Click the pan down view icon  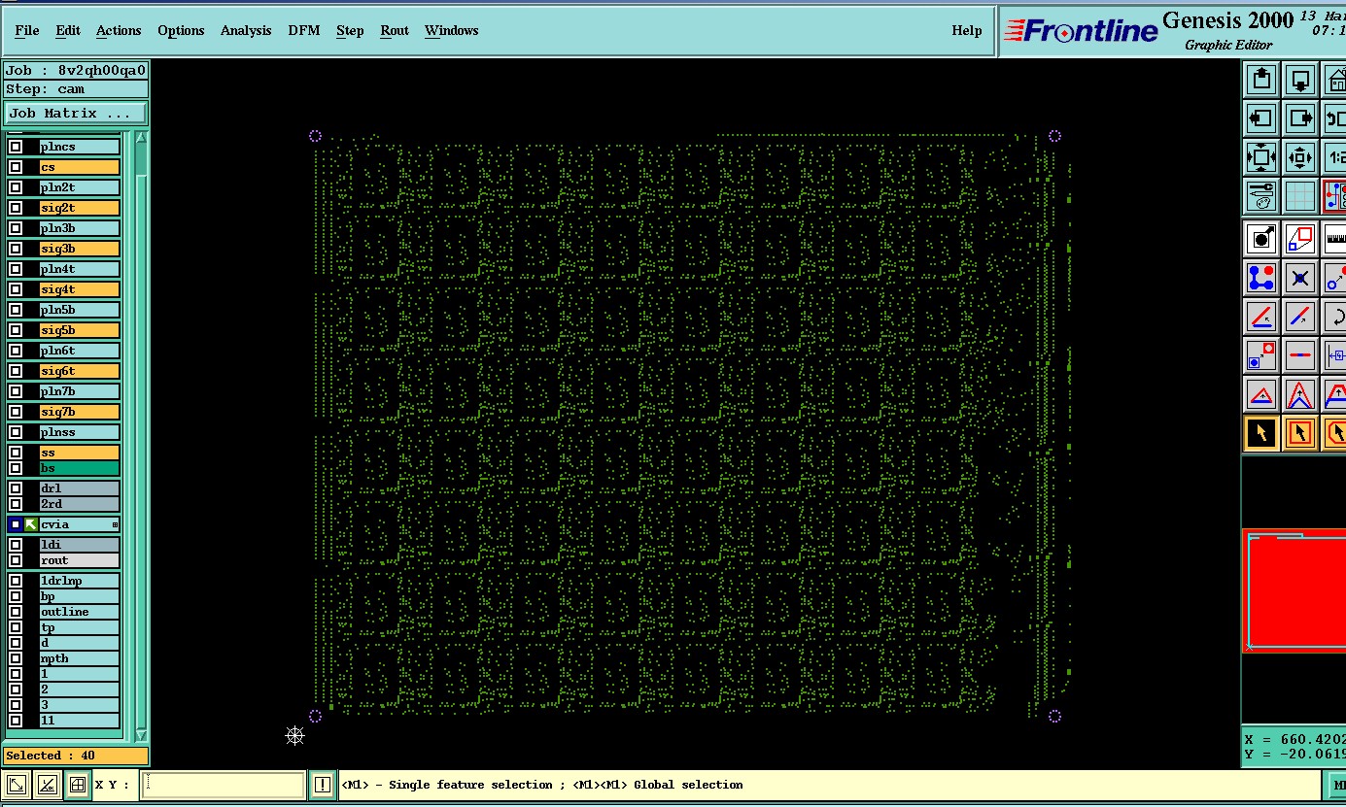click(x=1300, y=80)
